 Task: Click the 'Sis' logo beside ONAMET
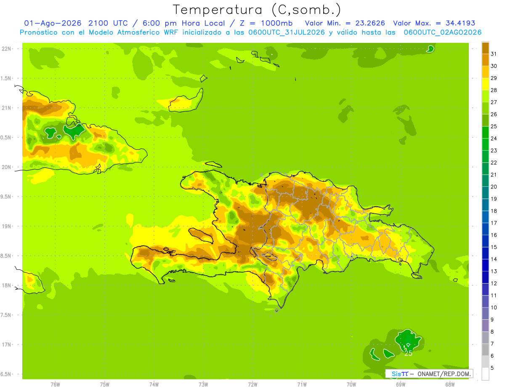pyautogui.click(x=396, y=374)
